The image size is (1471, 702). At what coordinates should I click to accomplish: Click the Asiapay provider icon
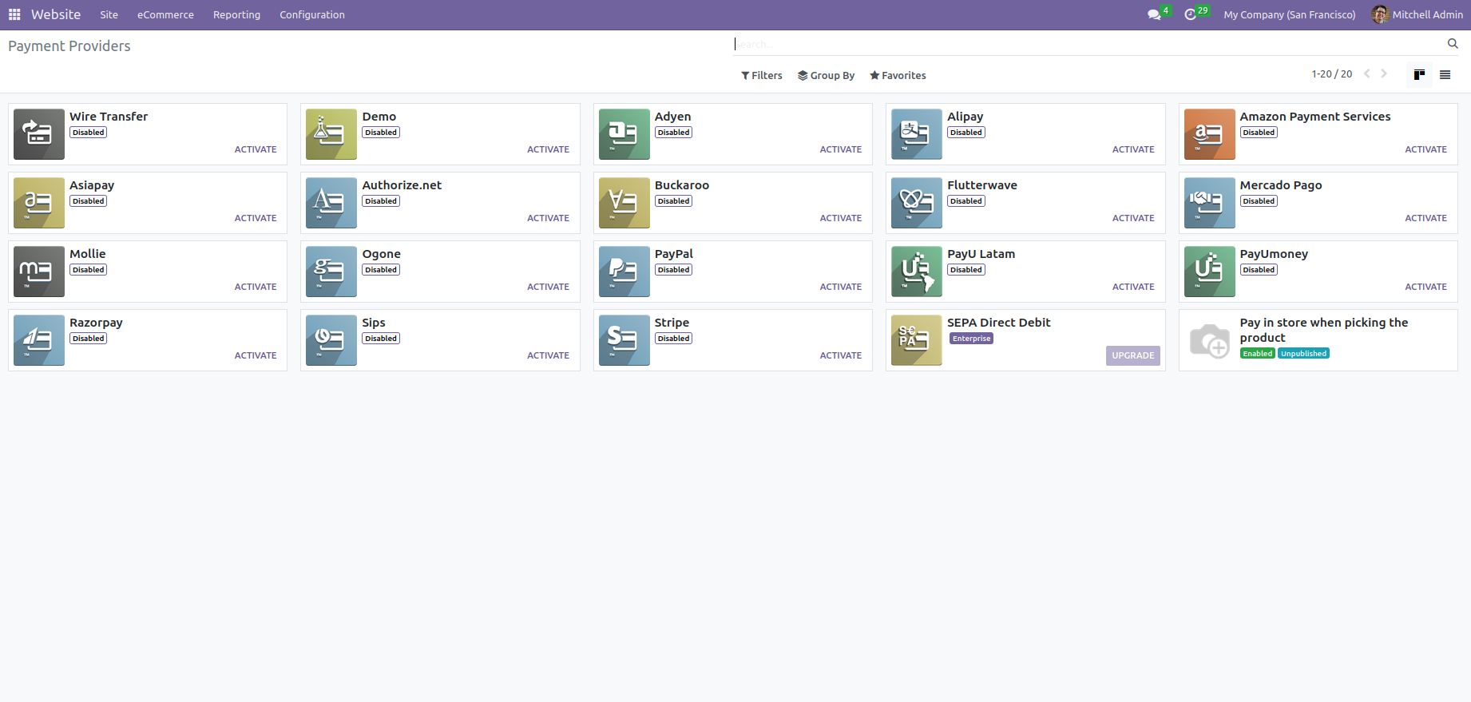(x=39, y=203)
